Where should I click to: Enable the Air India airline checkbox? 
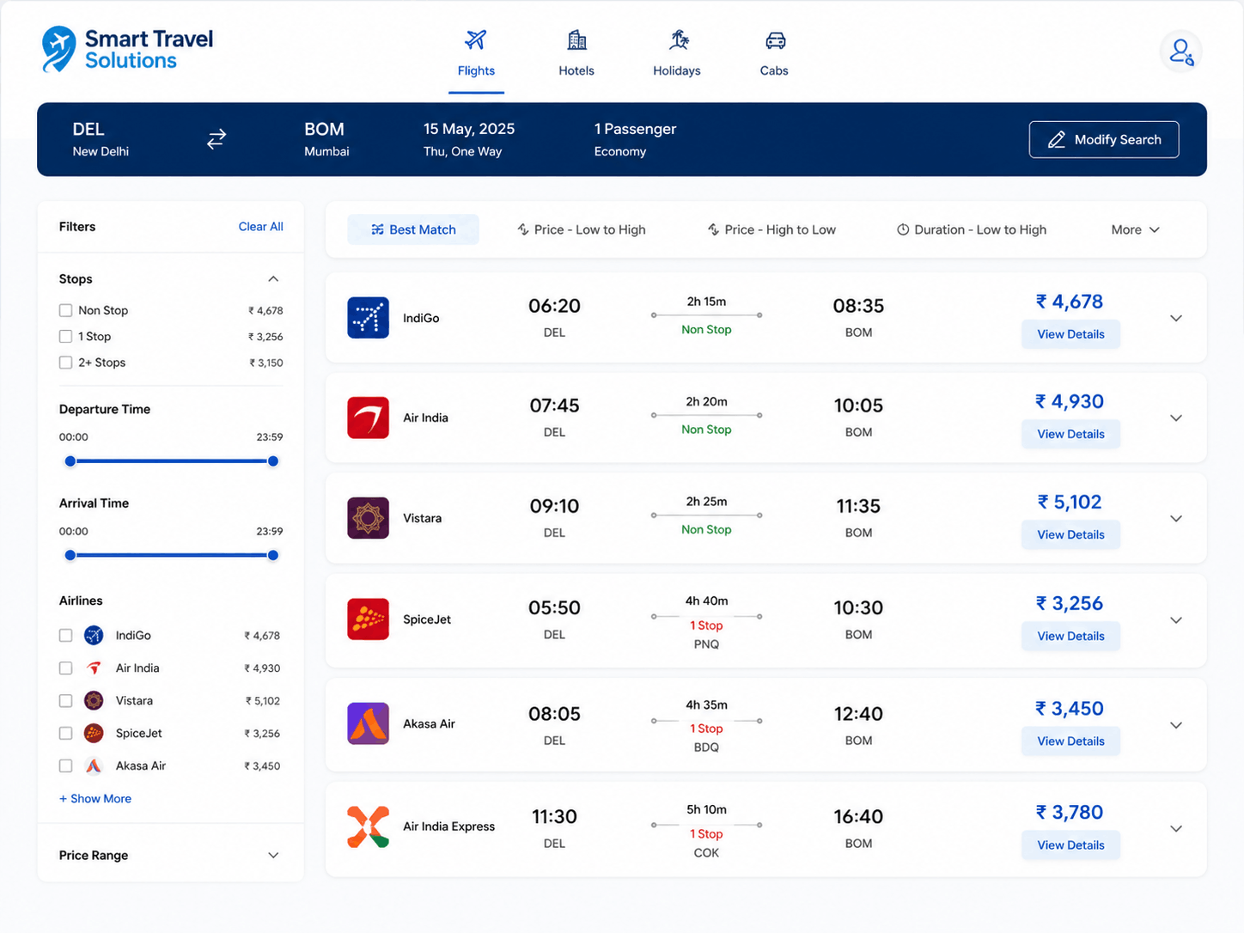[65, 668]
